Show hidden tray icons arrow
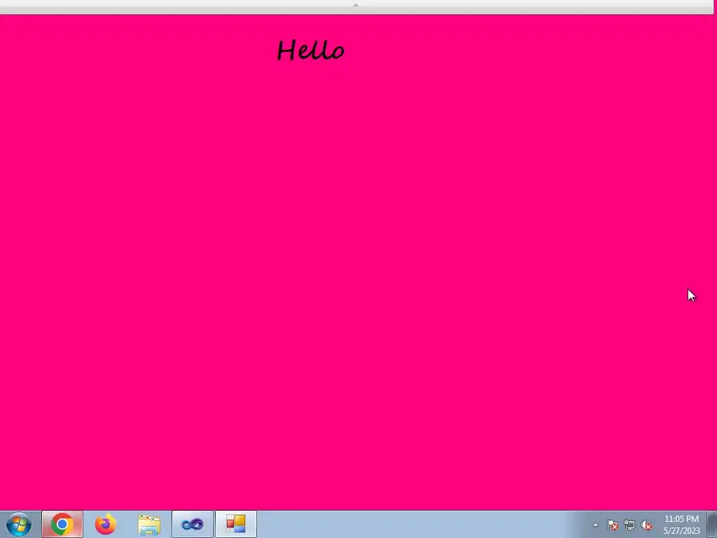717x538 pixels. [595, 525]
